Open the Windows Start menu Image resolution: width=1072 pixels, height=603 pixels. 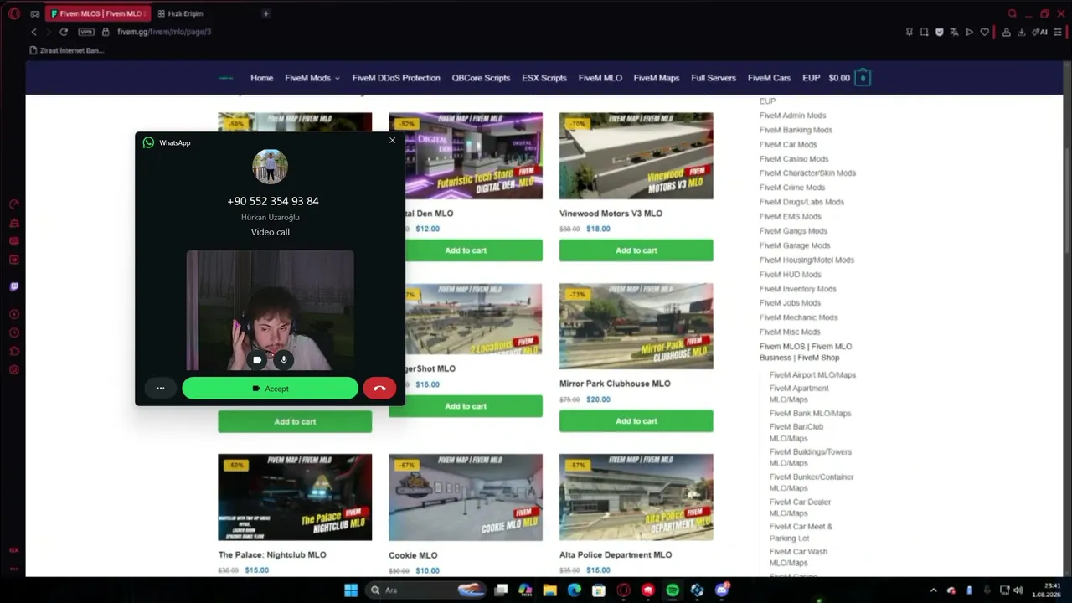click(351, 590)
